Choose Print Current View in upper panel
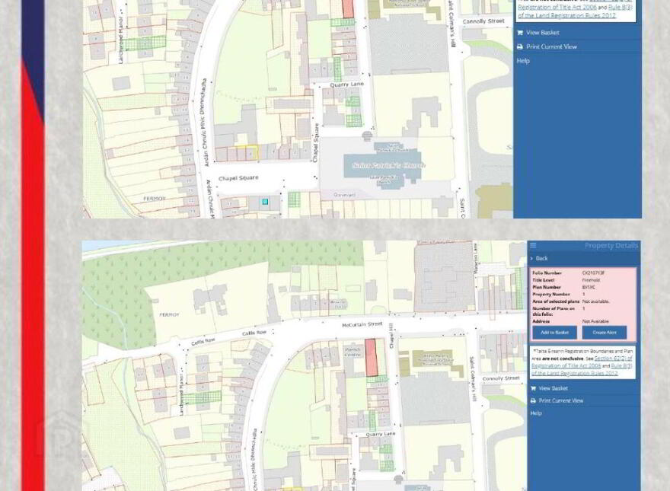This screenshot has width=670, height=491. tap(551, 46)
